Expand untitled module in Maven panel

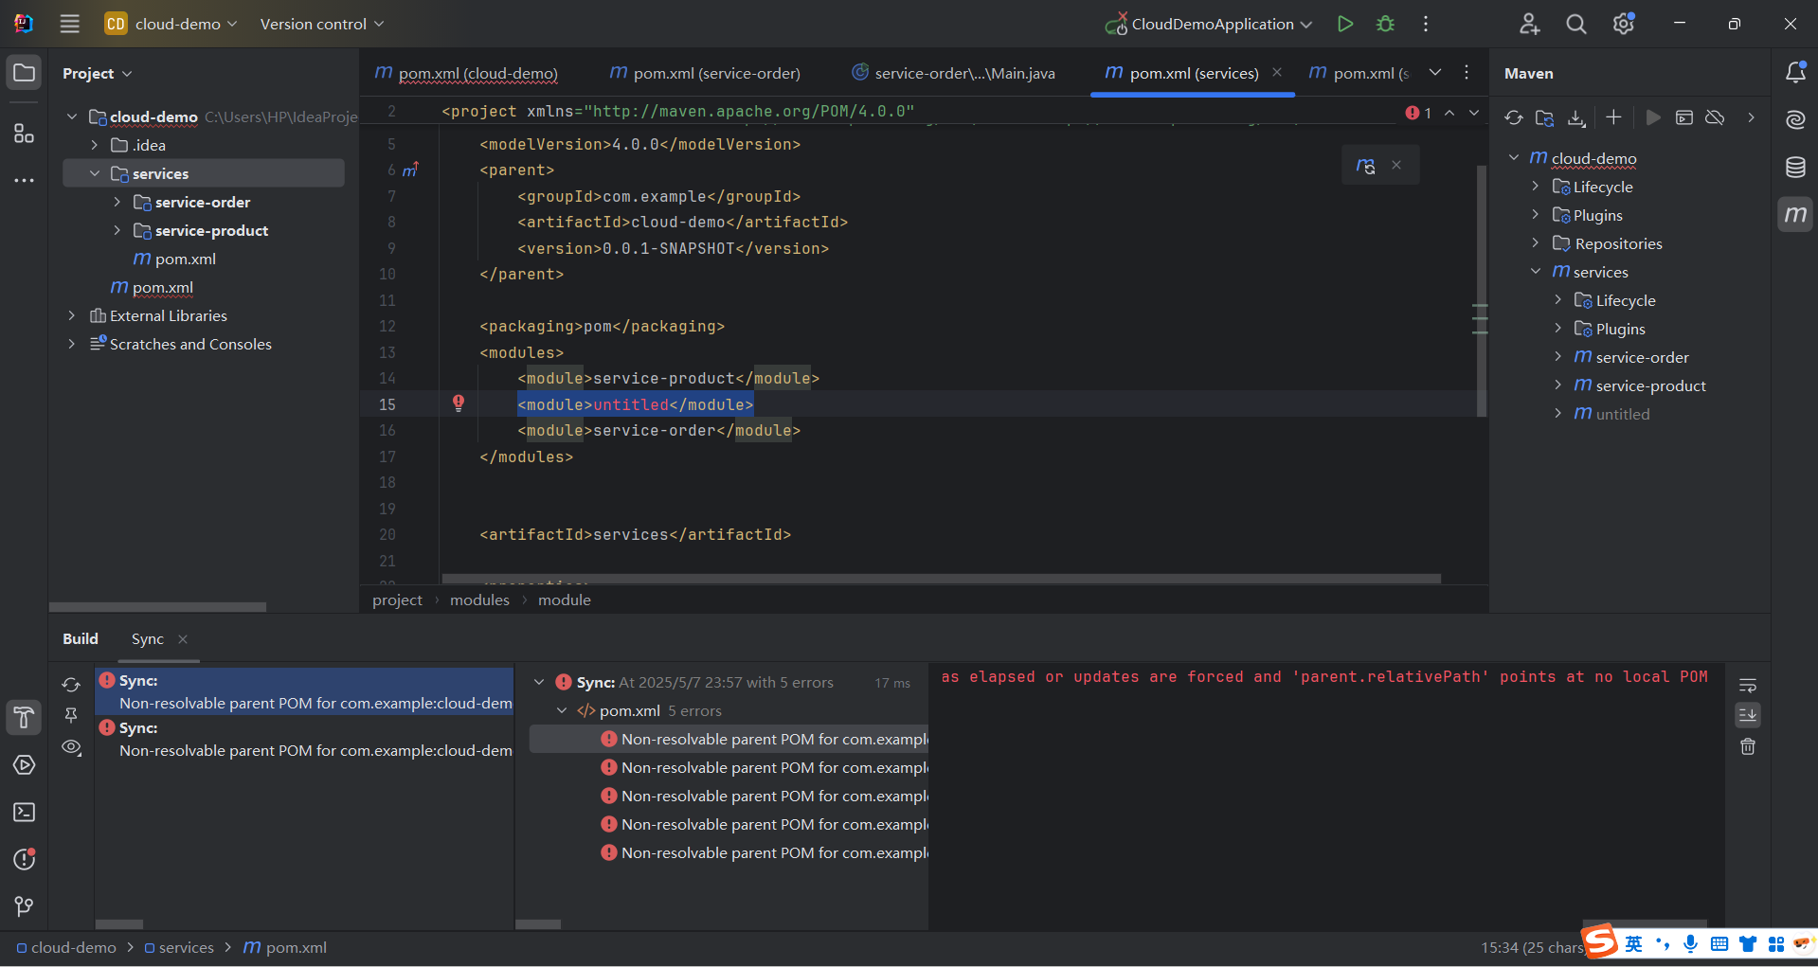[x=1558, y=414]
